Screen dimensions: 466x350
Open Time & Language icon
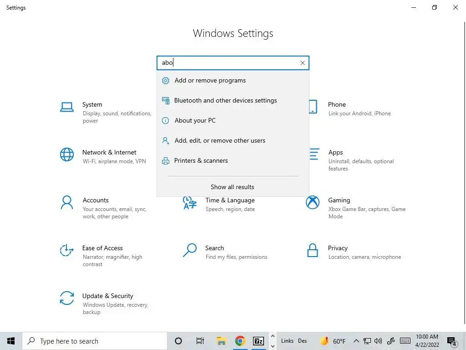click(x=190, y=203)
